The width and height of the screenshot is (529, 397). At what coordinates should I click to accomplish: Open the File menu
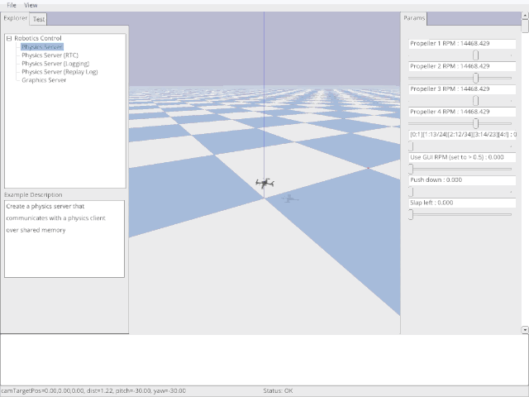(11, 5)
